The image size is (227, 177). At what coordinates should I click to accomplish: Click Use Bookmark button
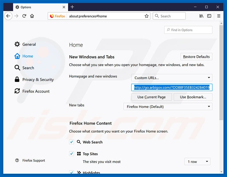[x=193, y=97]
